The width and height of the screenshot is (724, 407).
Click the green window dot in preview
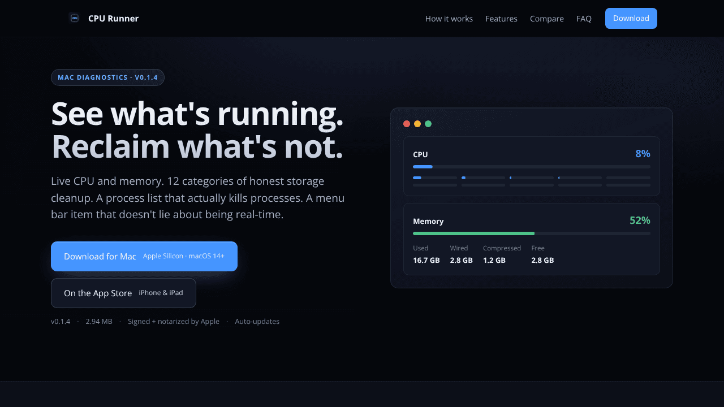click(428, 124)
